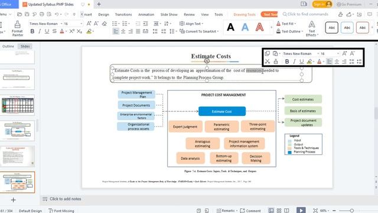Select the table slide thumbnail
The image size is (378, 213).
(x=18, y=105)
